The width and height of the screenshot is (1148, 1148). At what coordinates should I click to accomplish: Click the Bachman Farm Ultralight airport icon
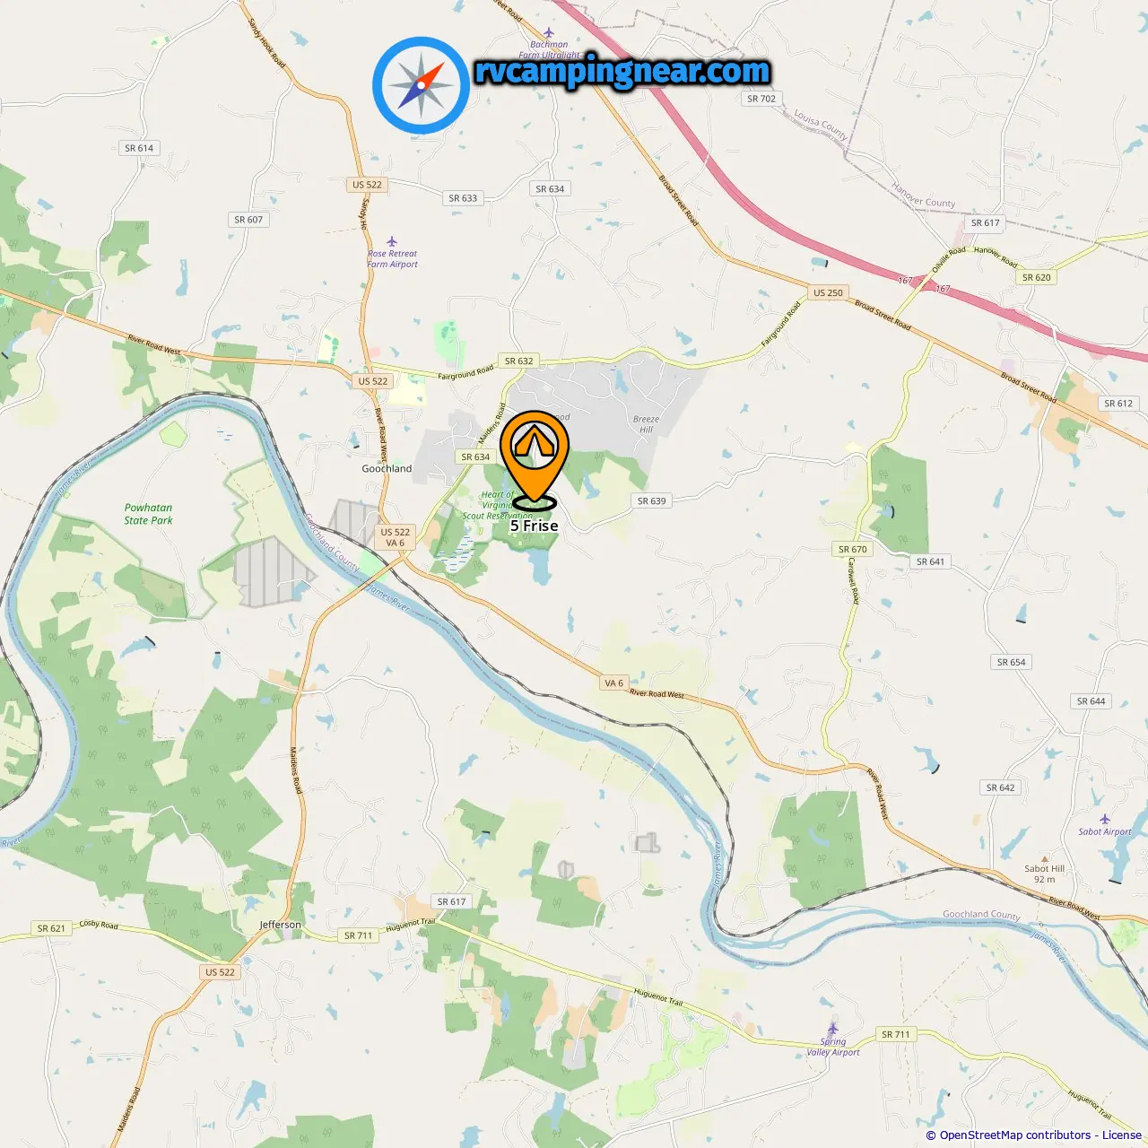(549, 32)
